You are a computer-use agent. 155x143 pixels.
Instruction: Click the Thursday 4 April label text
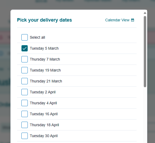point(43,103)
